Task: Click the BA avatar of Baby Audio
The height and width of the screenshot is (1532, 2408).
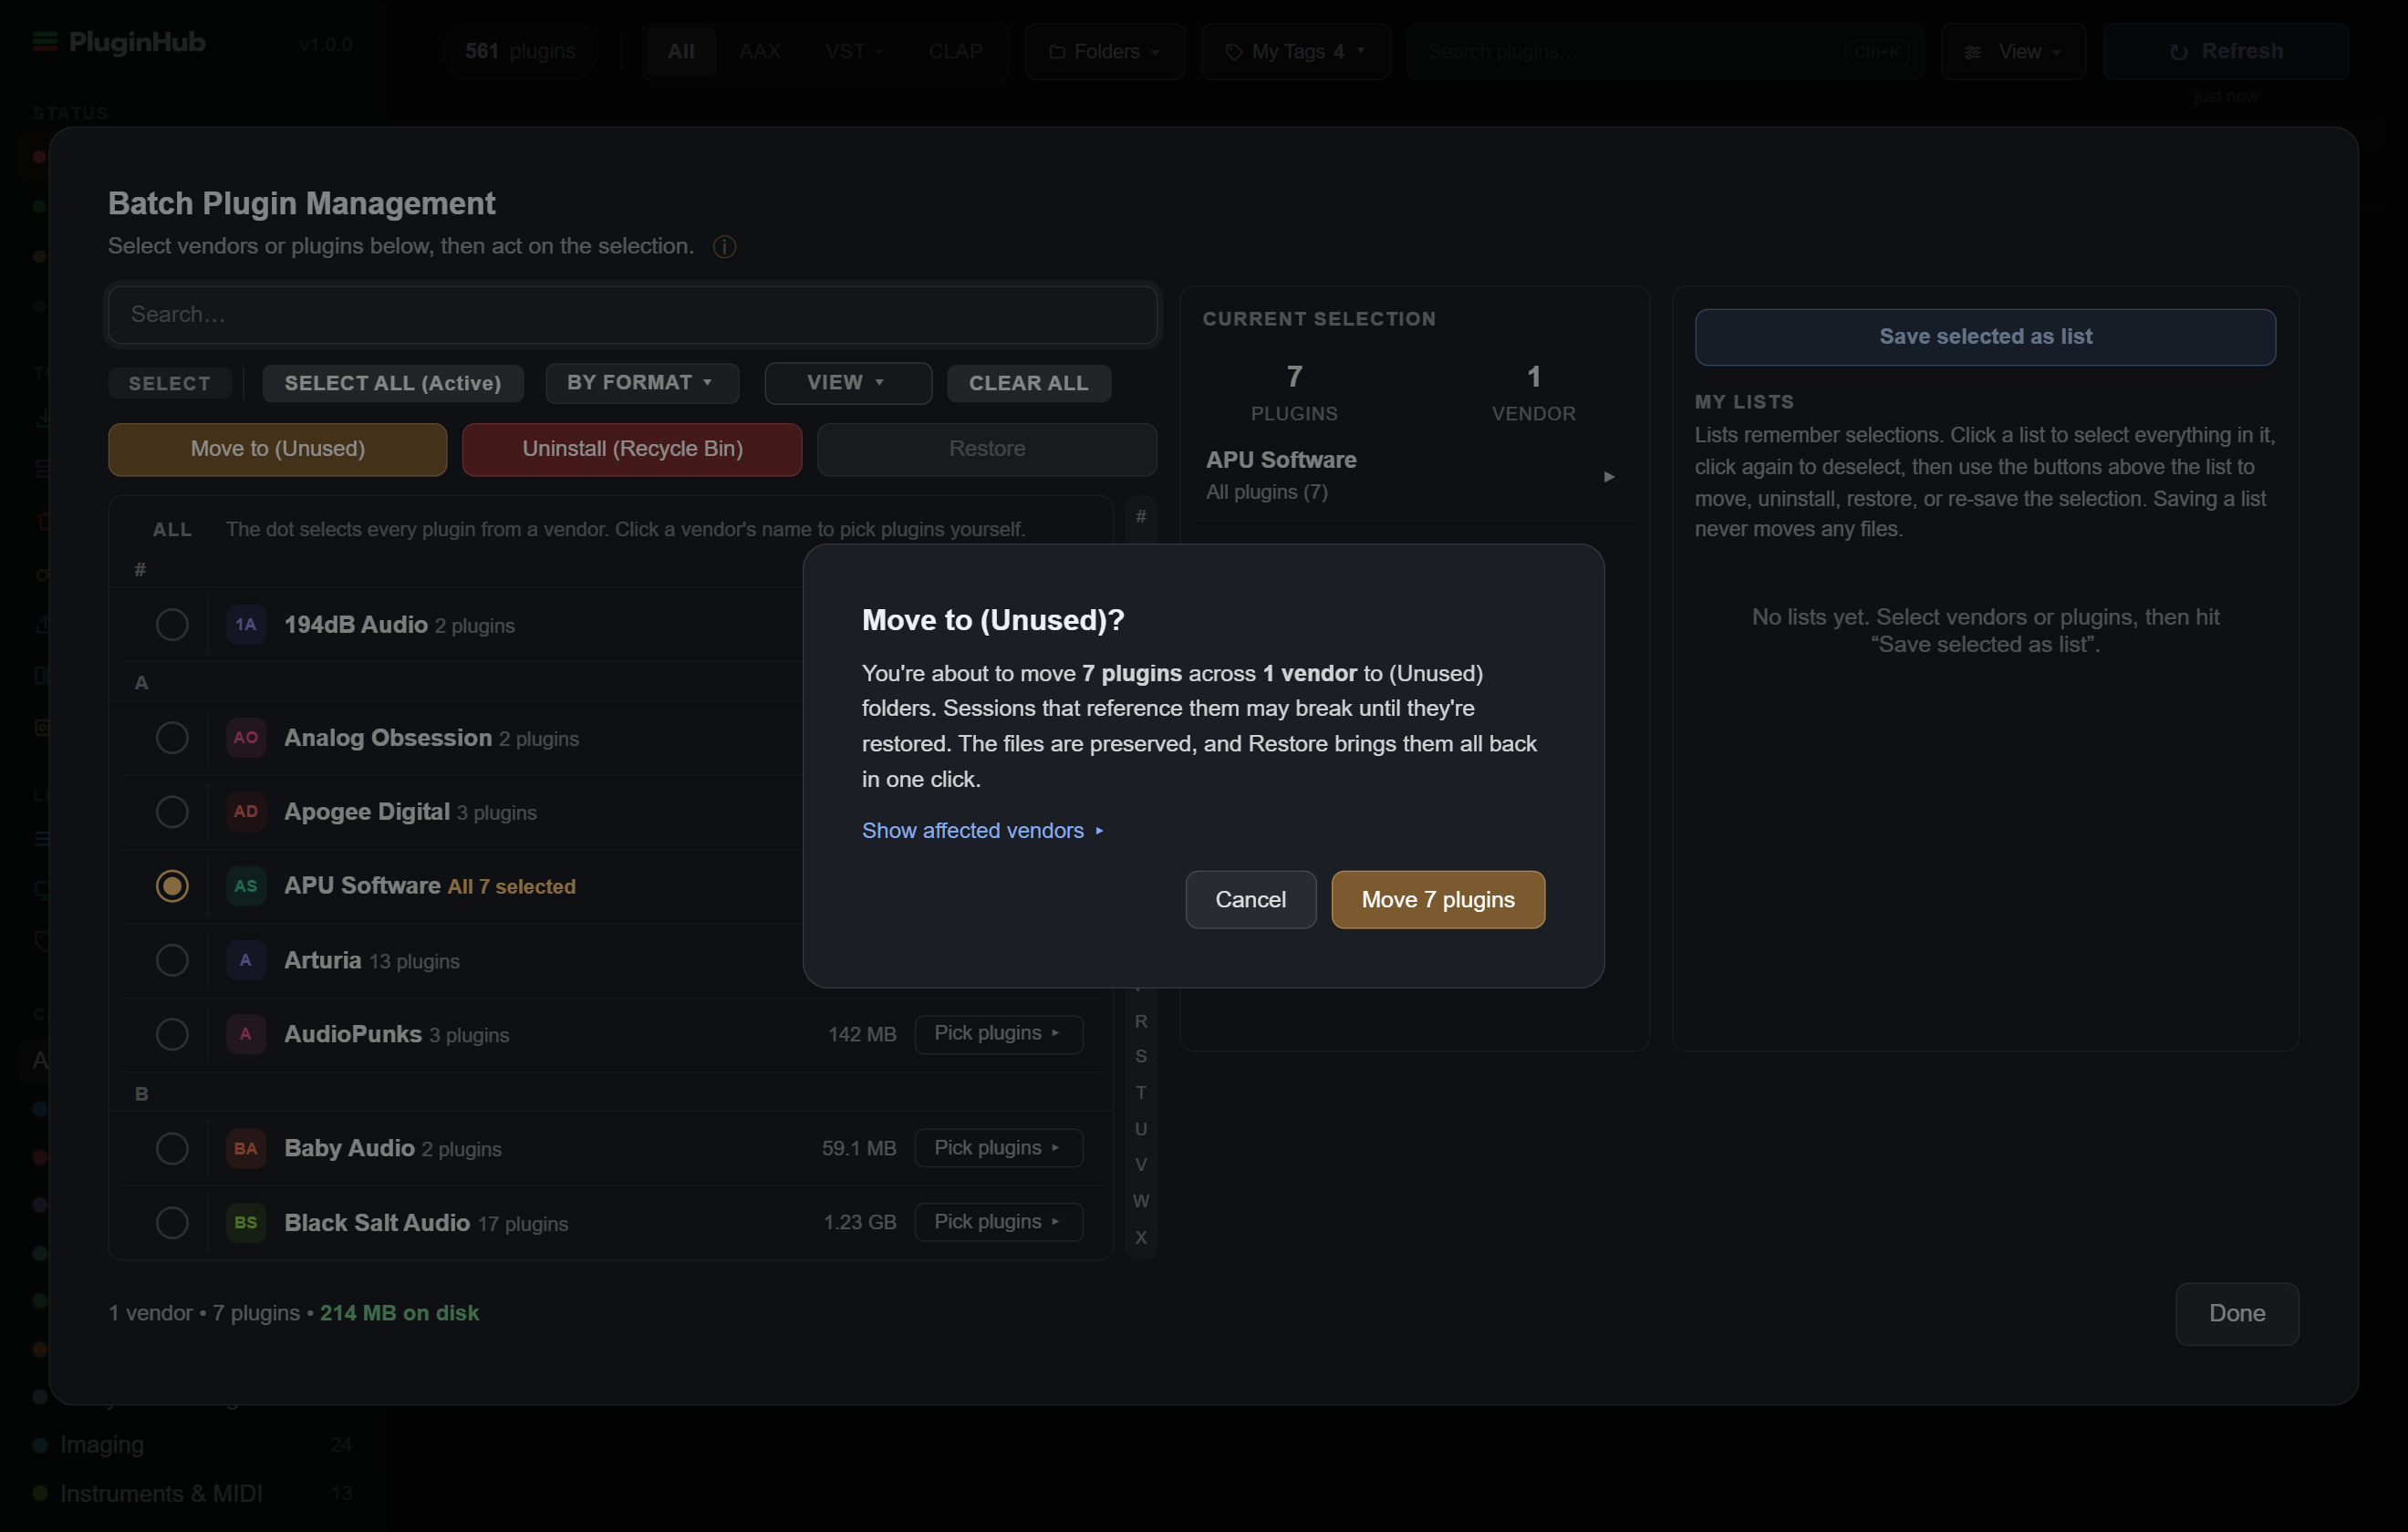Action: [x=246, y=1148]
